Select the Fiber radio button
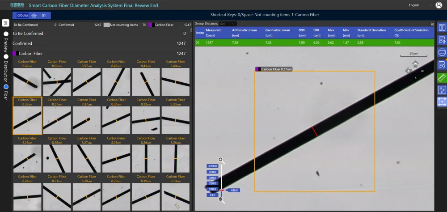 [6, 87]
